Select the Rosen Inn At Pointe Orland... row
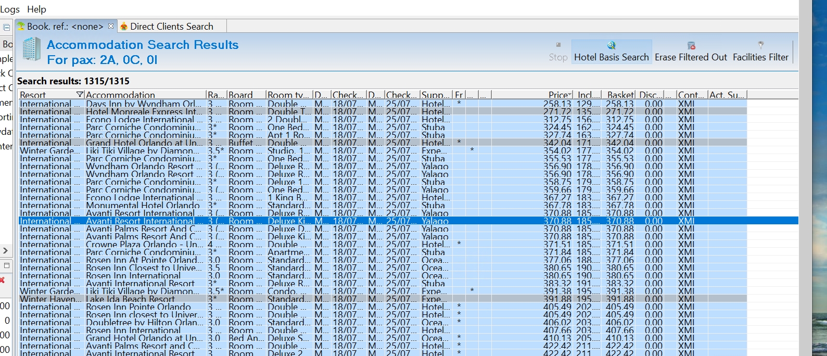Screen dimensions: 827x356 (x=383, y=260)
